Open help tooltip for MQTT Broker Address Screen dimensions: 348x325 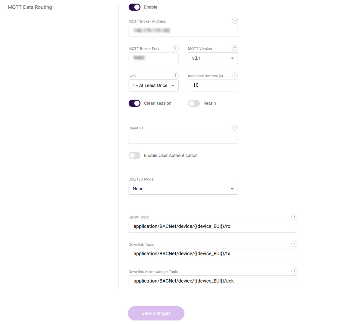click(x=235, y=21)
